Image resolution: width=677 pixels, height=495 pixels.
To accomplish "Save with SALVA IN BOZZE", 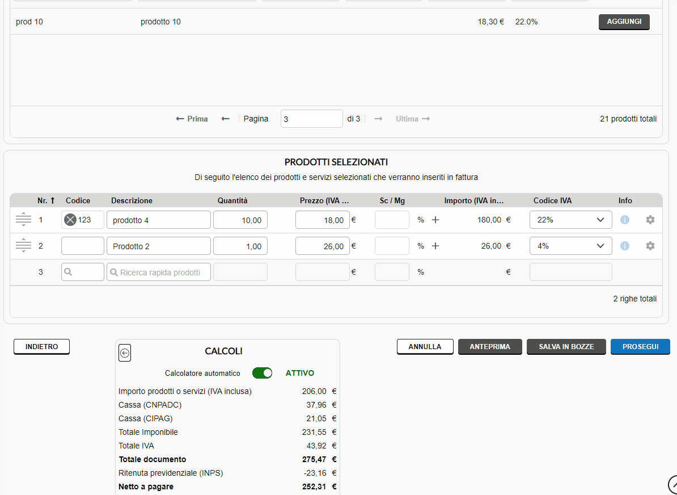I will pyautogui.click(x=566, y=347).
